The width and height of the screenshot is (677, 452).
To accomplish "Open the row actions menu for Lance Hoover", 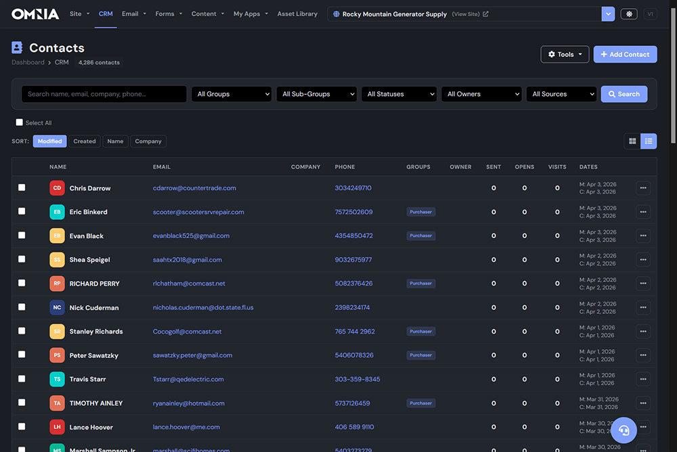I will point(642,427).
